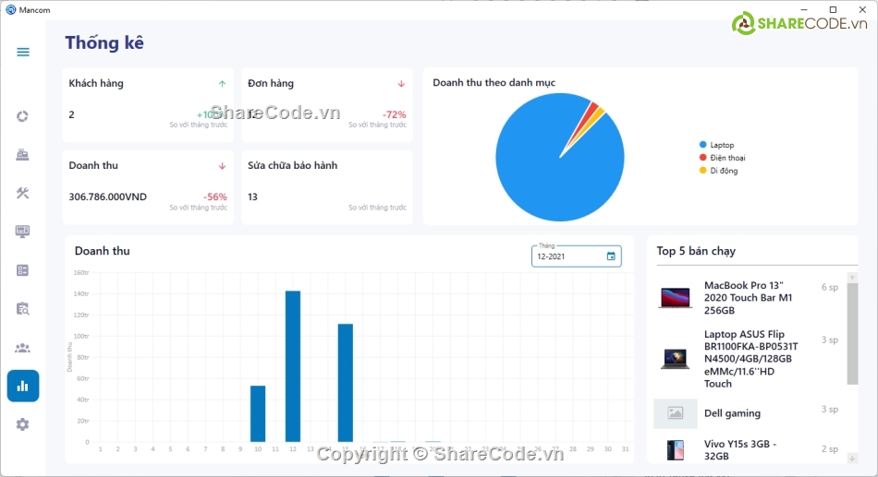Screen dimensions: 878x477
Task: Open the calendar picker for month
Action: click(x=611, y=256)
